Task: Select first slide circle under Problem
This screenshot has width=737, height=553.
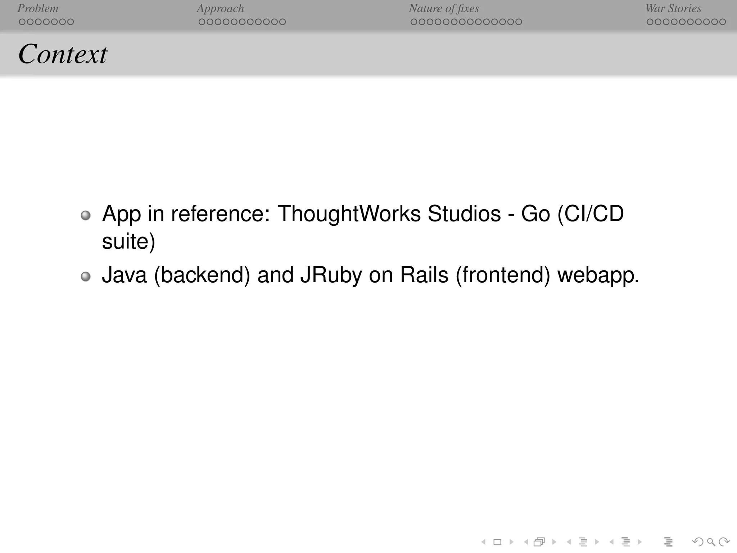Action: point(22,22)
